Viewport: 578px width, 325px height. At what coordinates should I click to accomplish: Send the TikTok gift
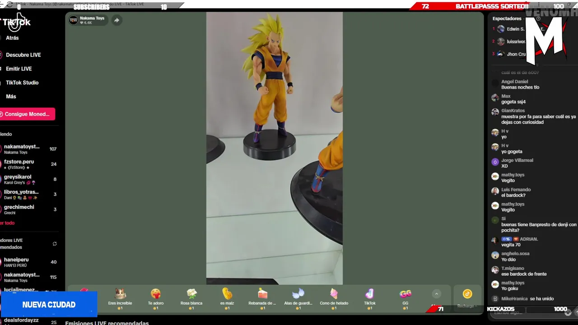pos(369,299)
